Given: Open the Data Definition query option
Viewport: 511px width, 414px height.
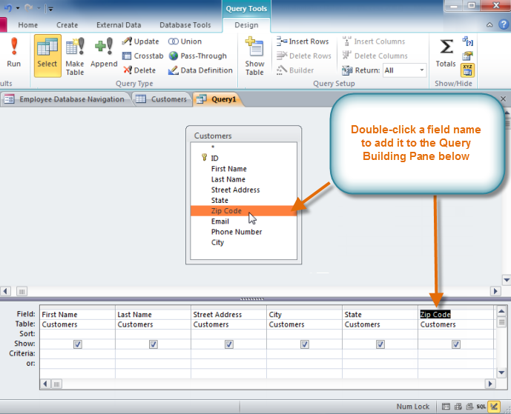Looking at the screenshot, I should (x=200, y=70).
